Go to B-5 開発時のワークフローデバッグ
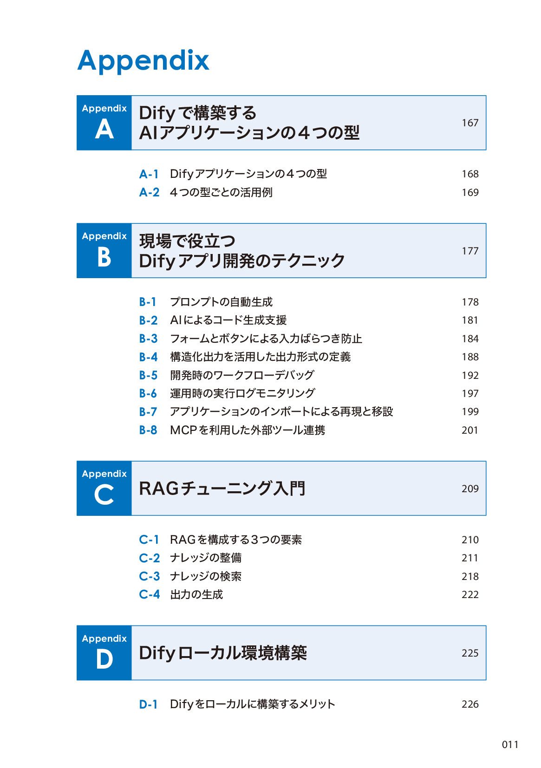 [242, 375]
